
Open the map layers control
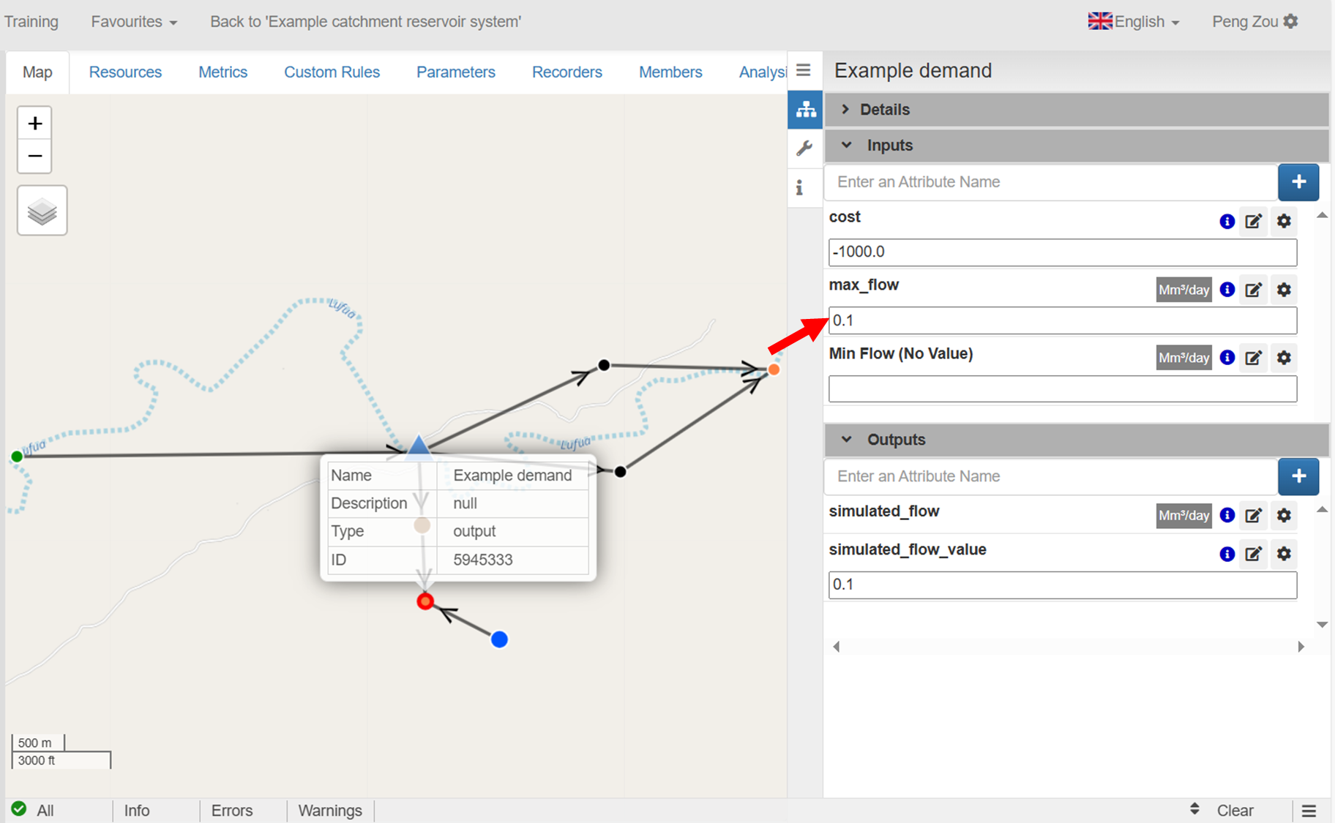[x=42, y=211]
